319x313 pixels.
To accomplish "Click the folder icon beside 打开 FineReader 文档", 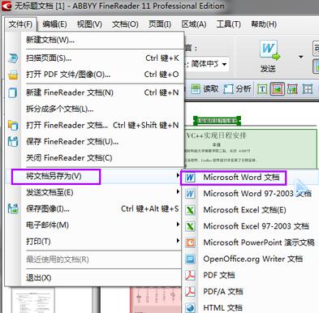I will (13, 126).
